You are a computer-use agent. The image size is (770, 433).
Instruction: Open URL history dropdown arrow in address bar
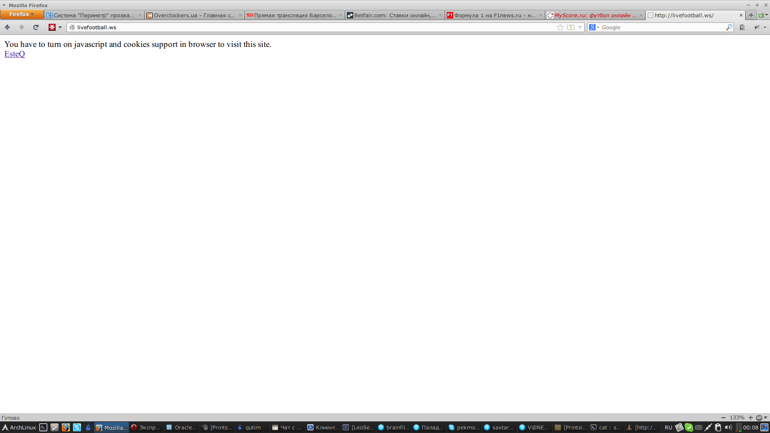[x=580, y=27]
